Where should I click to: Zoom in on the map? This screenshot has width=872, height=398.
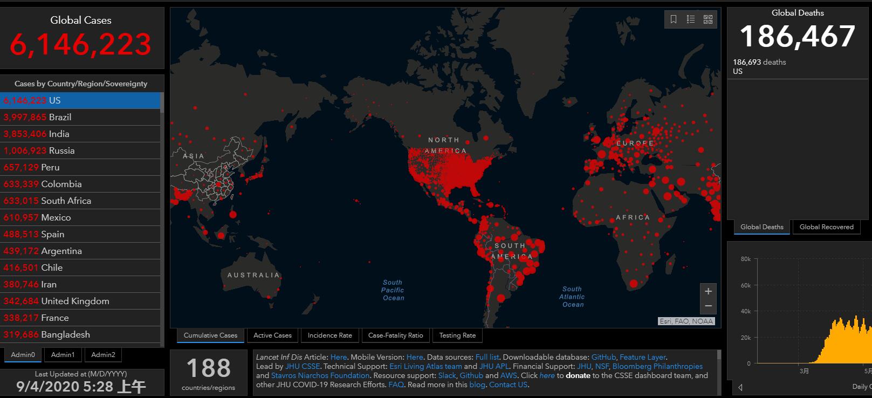pyautogui.click(x=708, y=291)
